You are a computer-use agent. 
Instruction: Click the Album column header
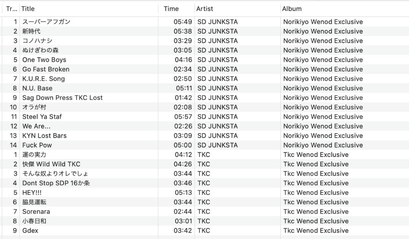[292, 9]
